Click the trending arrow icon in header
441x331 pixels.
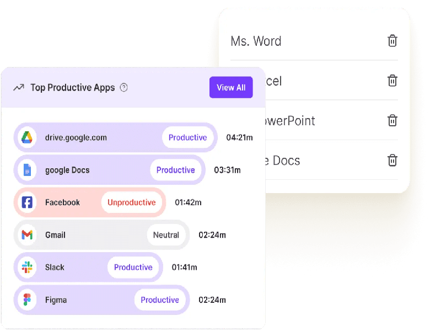coord(19,88)
